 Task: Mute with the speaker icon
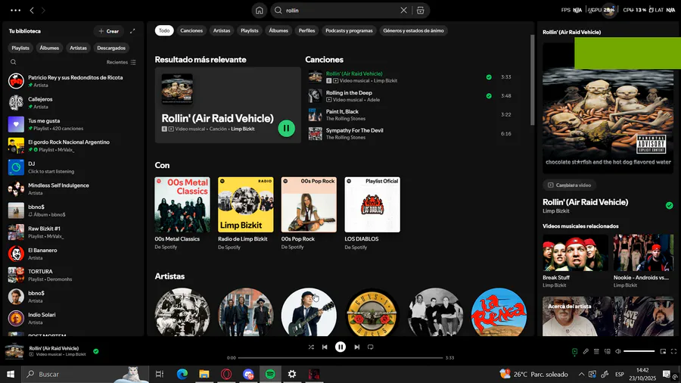point(618,351)
